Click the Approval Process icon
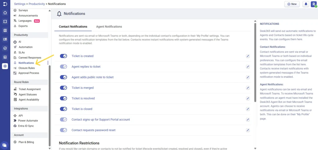Image resolution: width=318 pixels, height=150 pixels. (x=15, y=73)
